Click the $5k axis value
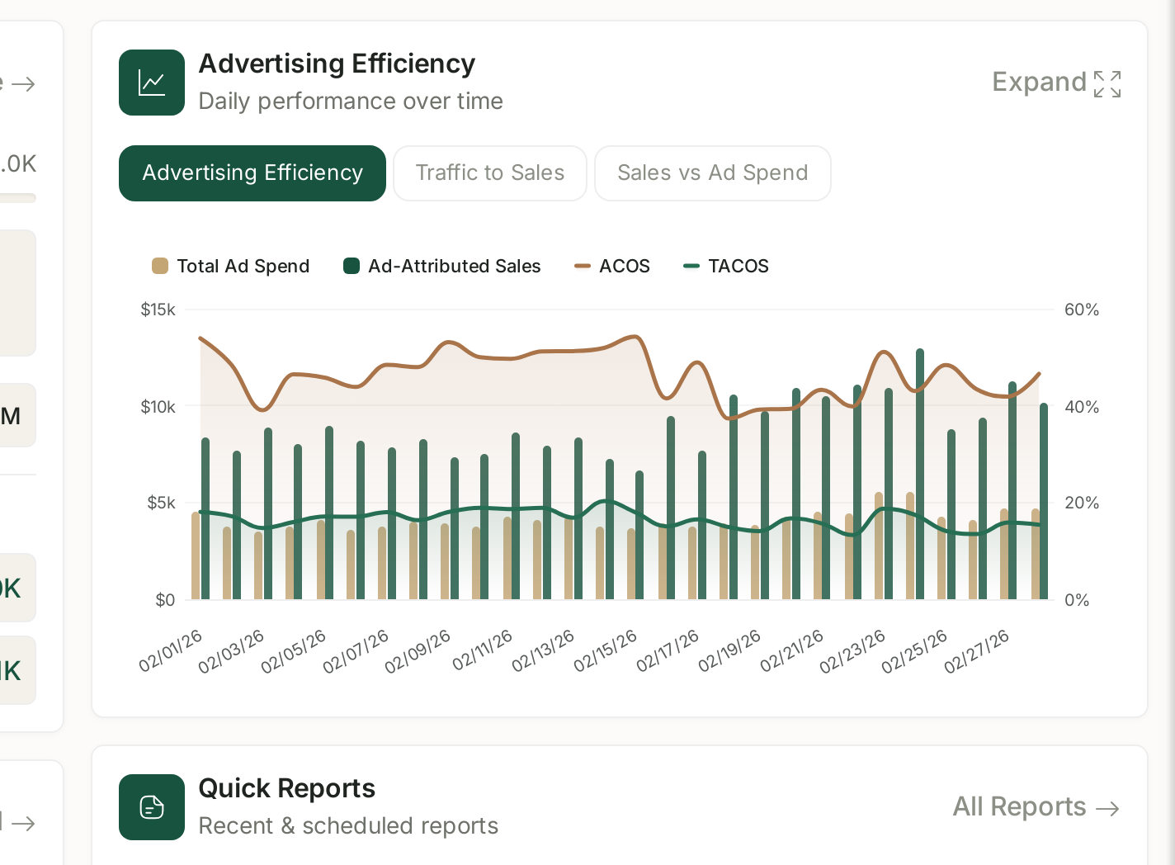1175x865 pixels. (x=162, y=503)
